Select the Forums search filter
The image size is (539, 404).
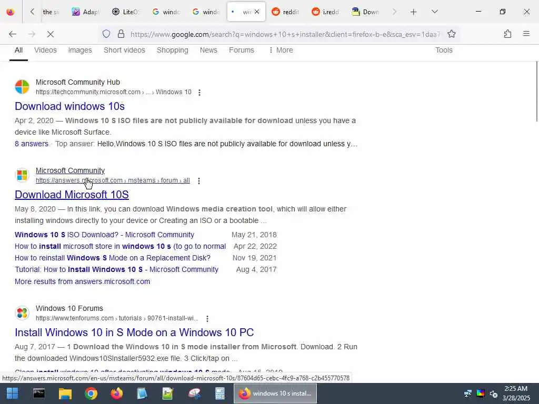(x=242, y=50)
